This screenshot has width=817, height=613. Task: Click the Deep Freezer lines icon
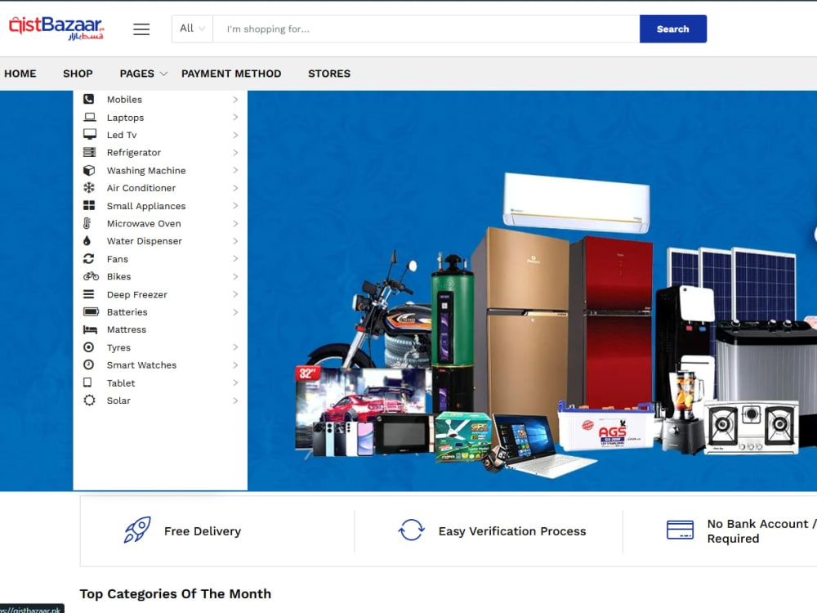[89, 294]
